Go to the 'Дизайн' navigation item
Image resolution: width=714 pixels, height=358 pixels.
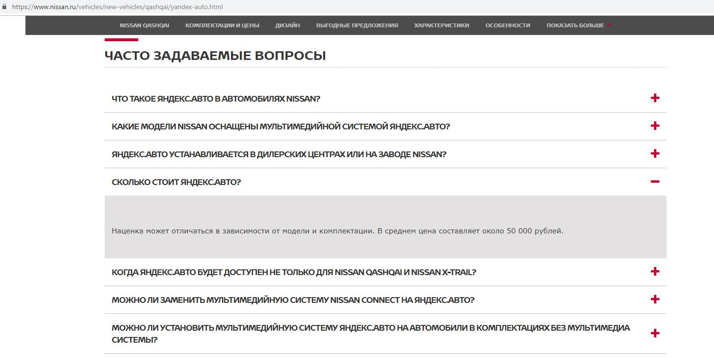pyautogui.click(x=288, y=25)
